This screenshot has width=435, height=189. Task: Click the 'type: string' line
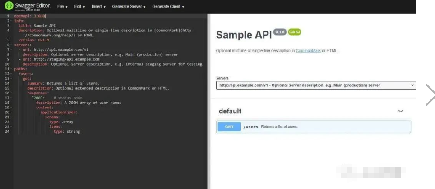67,131
